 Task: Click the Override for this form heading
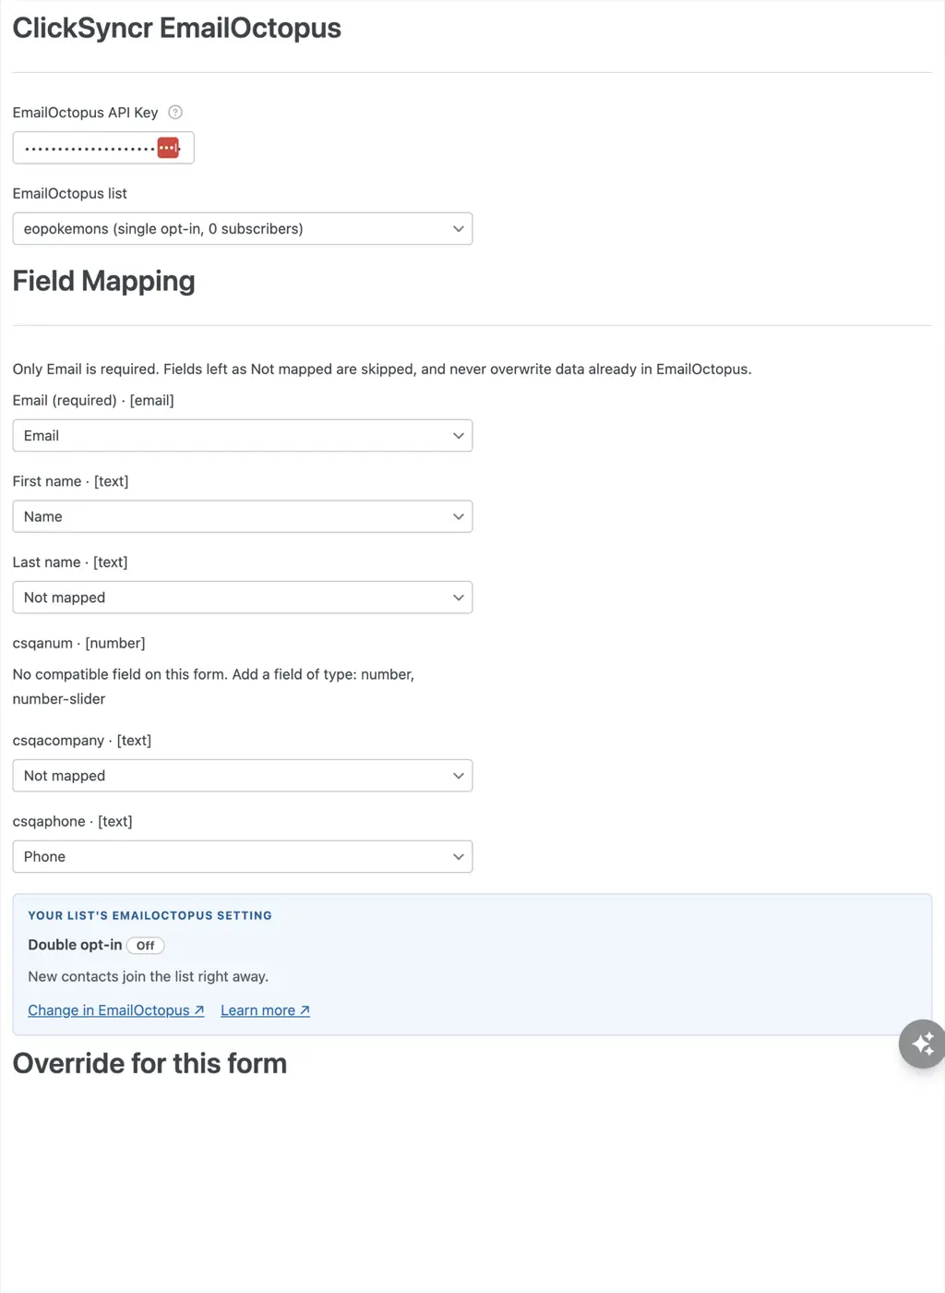(150, 1063)
